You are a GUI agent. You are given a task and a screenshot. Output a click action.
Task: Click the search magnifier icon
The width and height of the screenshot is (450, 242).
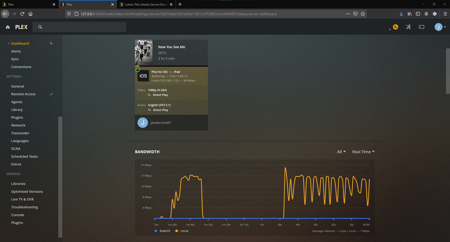pos(40,27)
